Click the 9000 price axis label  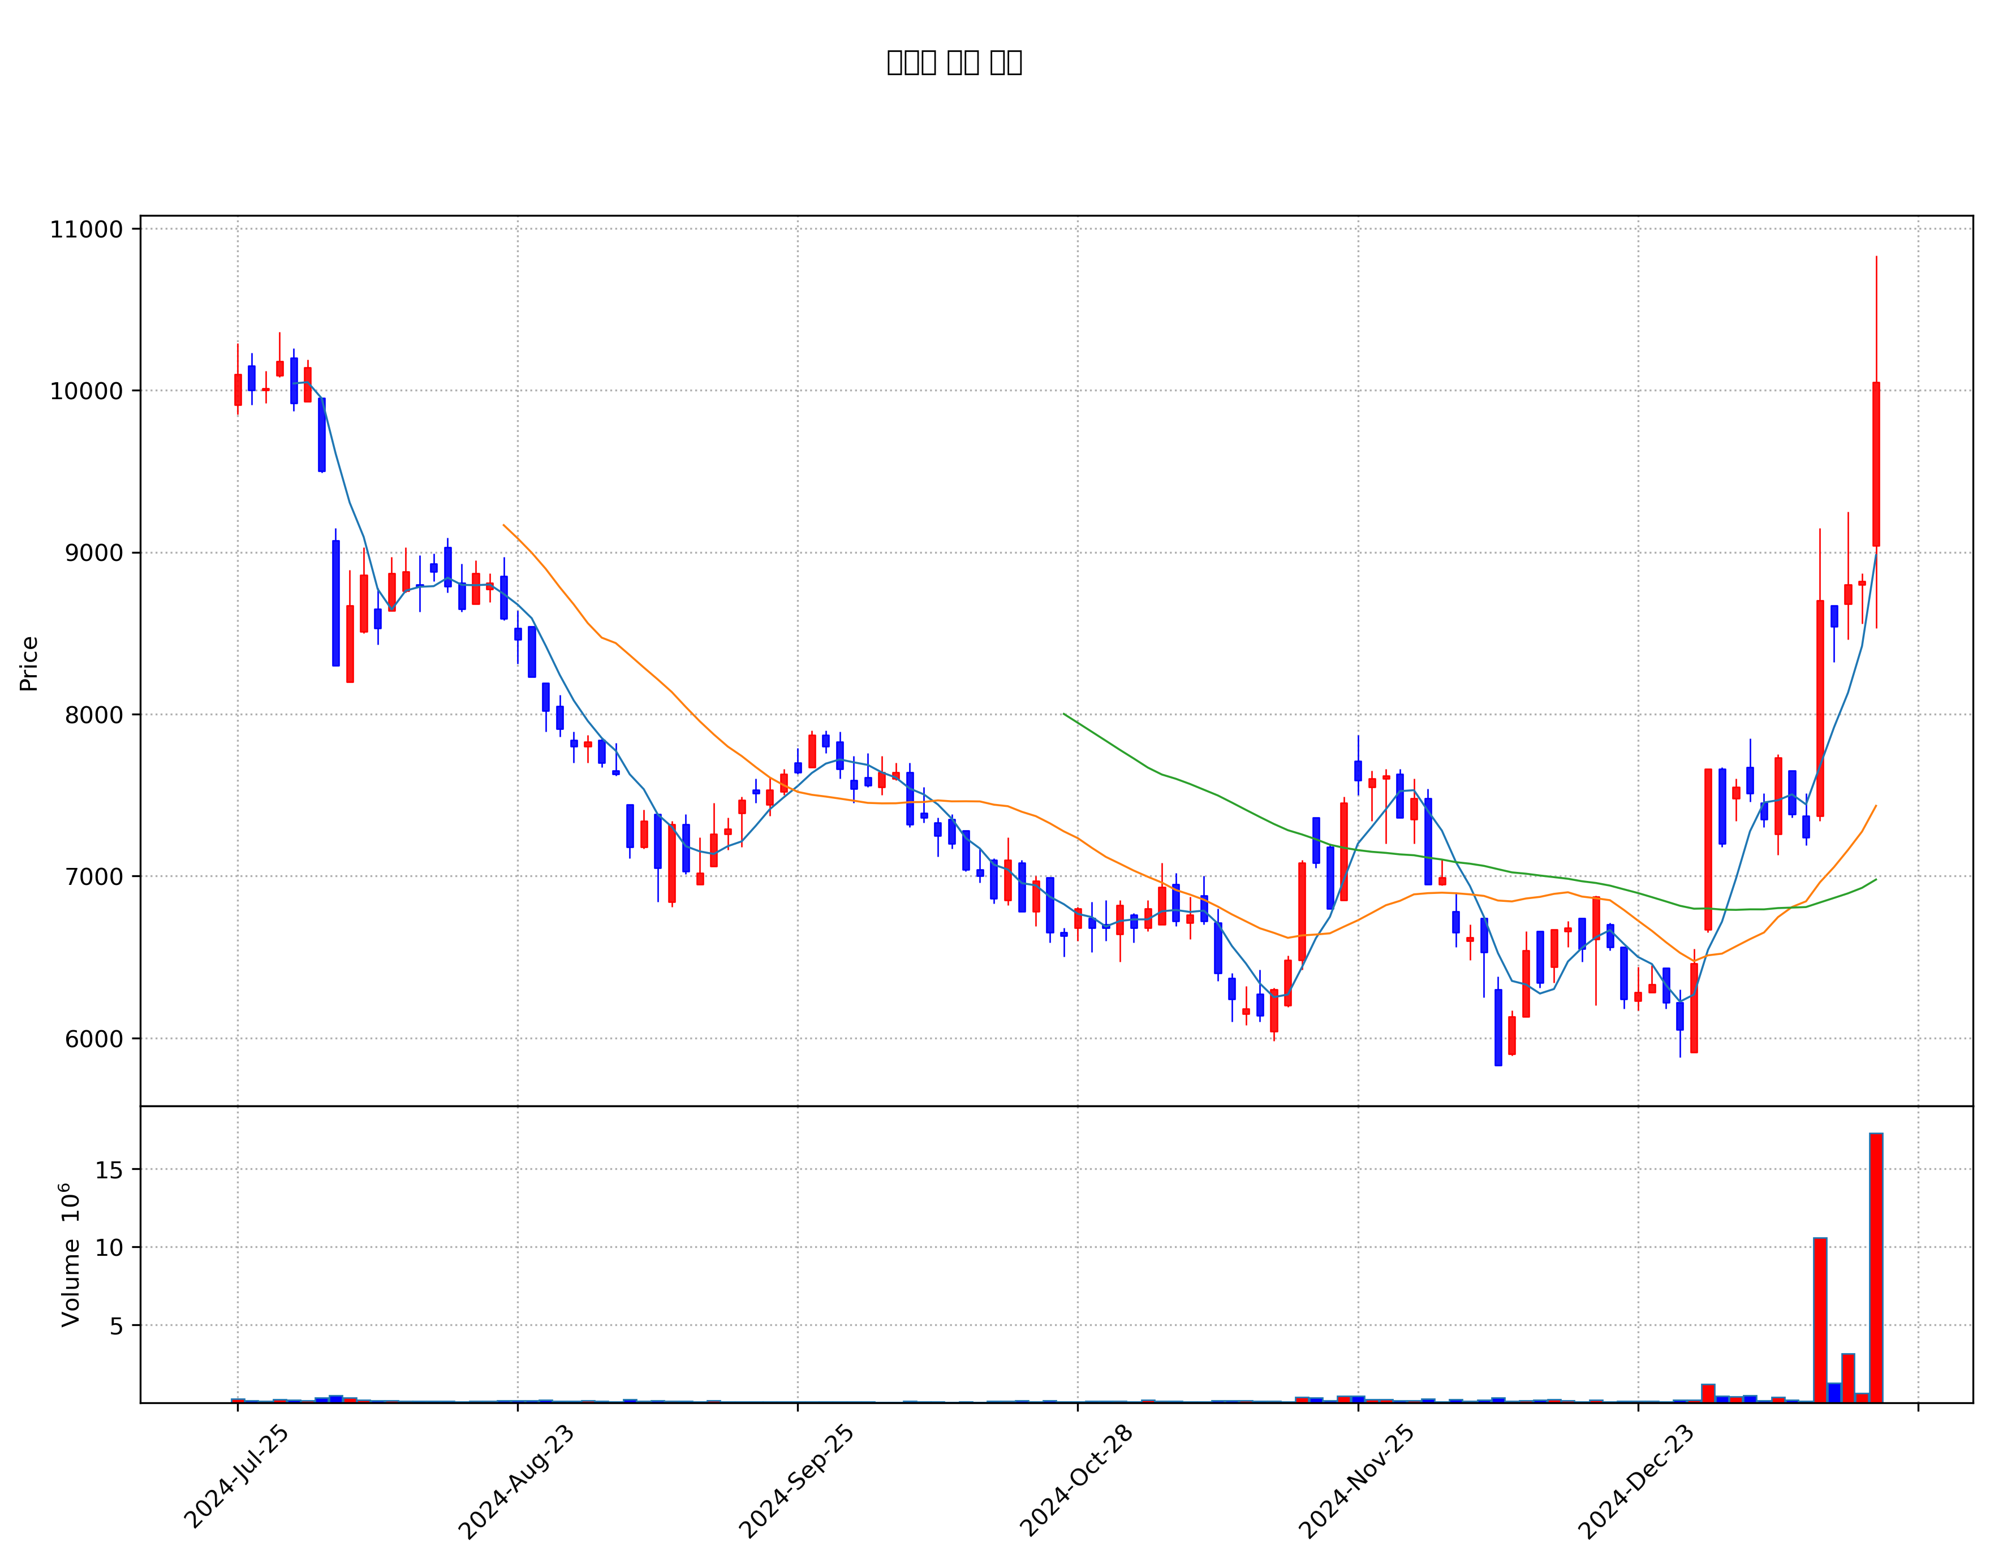pos(93,552)
